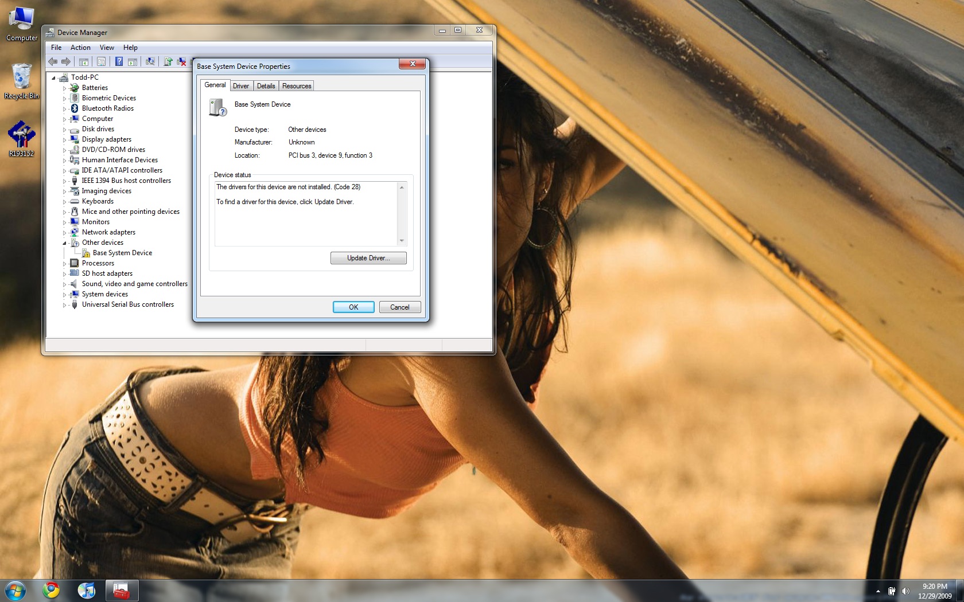964x602 pixels.
Task: Select the R193152 desktop icon
Action: click(22, 139)
